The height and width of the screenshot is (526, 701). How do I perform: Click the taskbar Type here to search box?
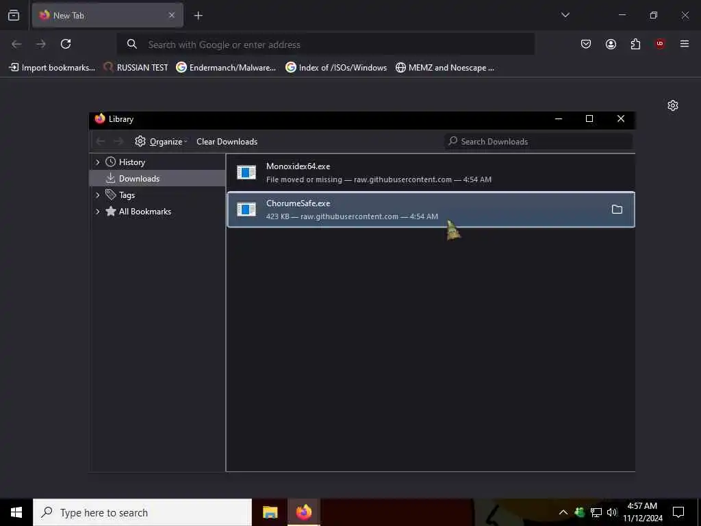coord(142,512)
